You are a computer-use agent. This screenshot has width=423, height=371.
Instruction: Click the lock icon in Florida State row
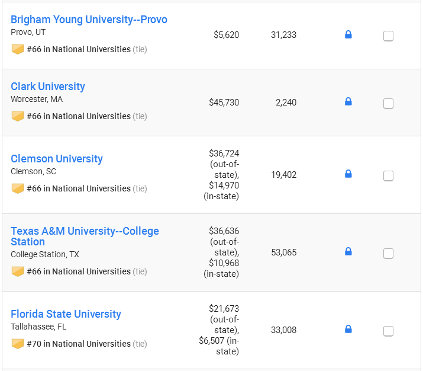pyautogui.click(x=348, y=329)
